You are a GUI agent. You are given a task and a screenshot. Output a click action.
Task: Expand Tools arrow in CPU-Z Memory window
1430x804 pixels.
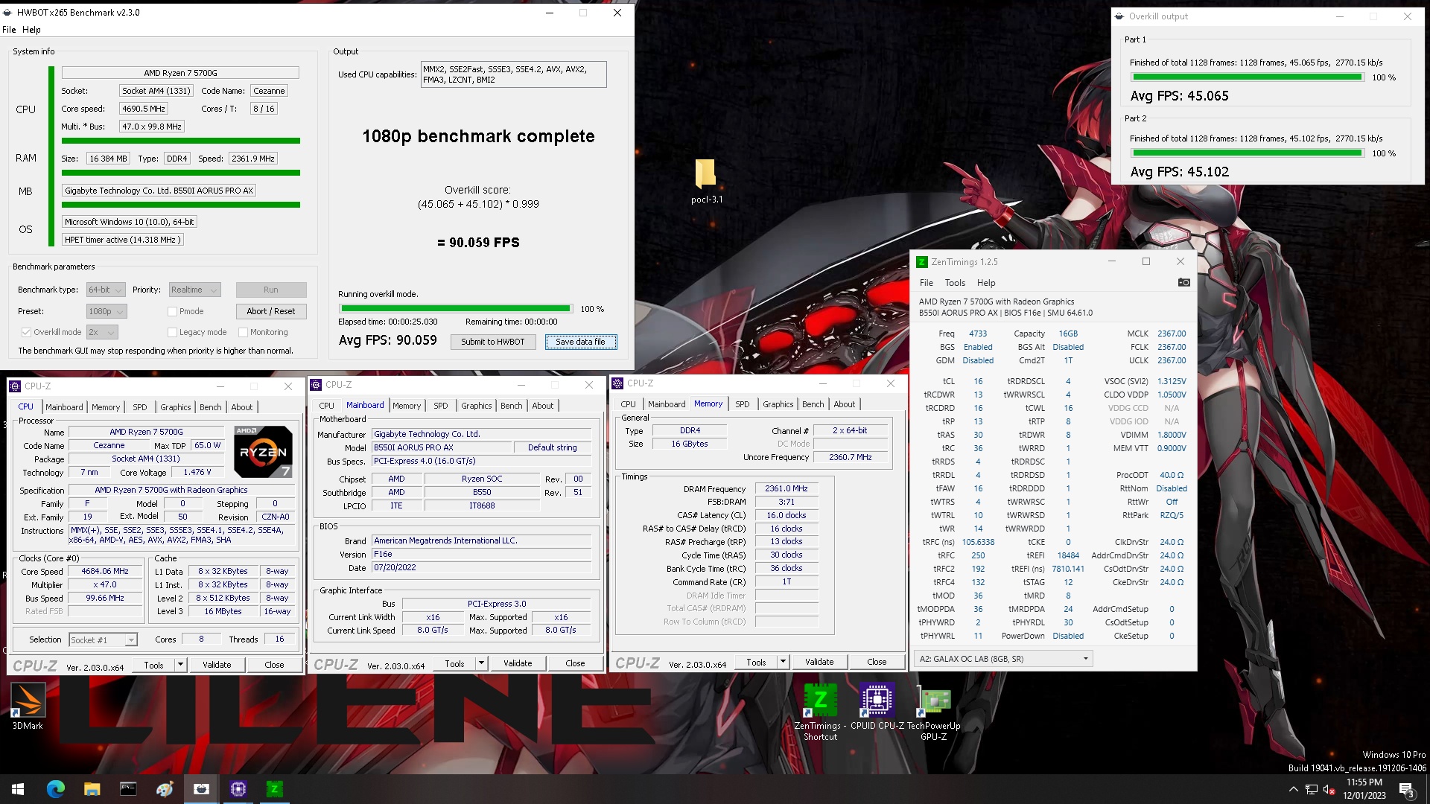(x=783, y=662)
